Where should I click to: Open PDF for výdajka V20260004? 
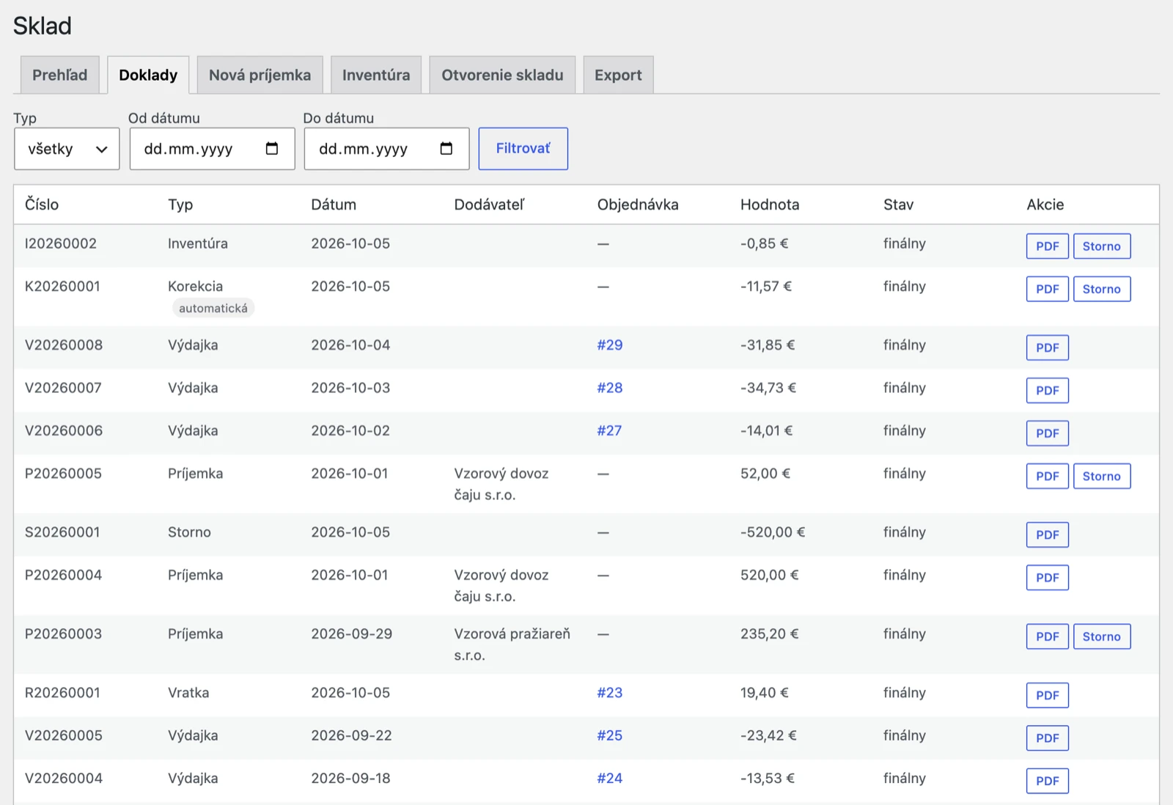pyautogui.click(x=1048, y=781)
